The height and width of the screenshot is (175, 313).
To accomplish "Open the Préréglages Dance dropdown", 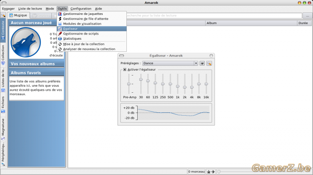I will pos(170,63).
